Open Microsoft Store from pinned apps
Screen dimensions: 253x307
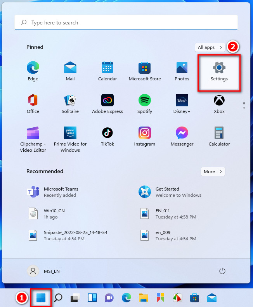coord(145,71)
